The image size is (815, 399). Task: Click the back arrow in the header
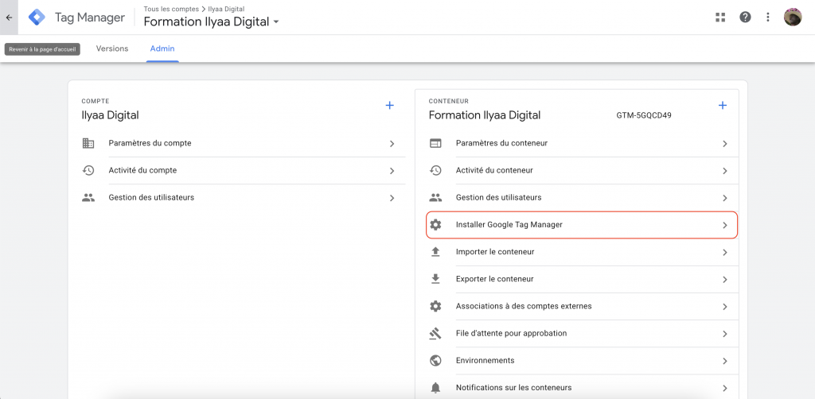click(9, 17)
